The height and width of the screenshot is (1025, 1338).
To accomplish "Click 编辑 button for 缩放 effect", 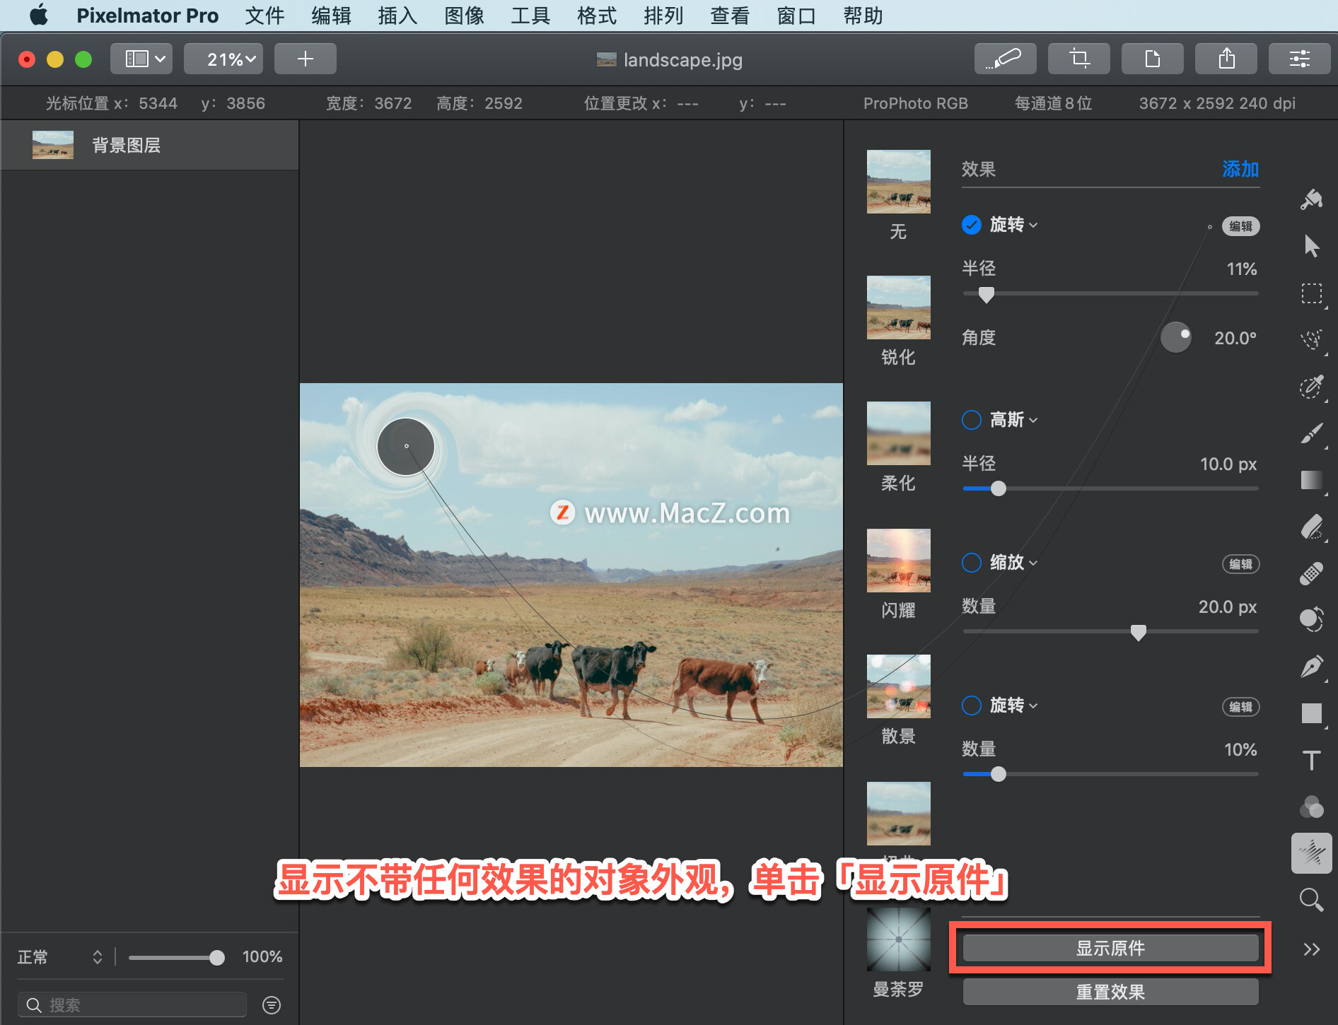I will 1240,564.
